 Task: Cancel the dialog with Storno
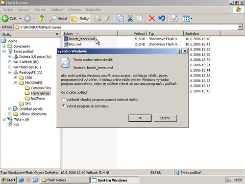point(165,118)
